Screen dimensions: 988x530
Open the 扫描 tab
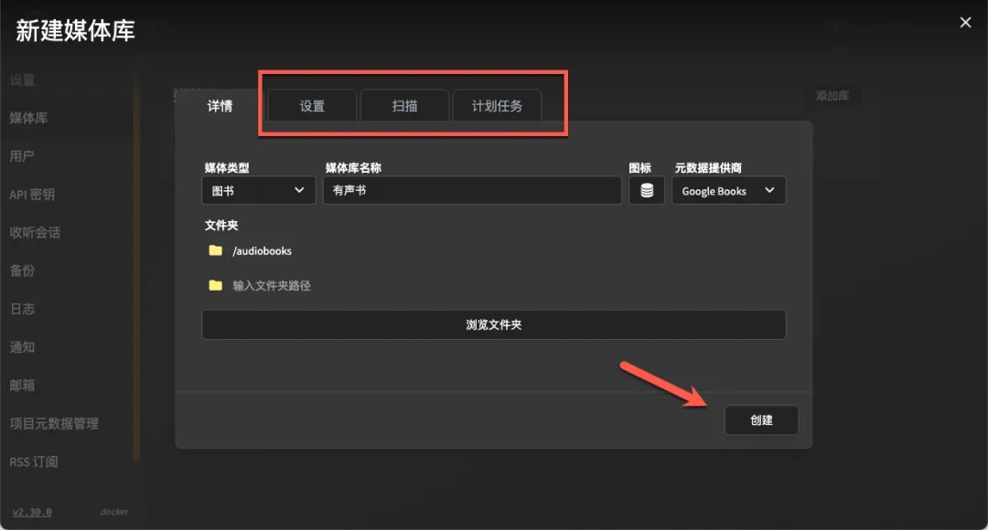click(404, 106)
